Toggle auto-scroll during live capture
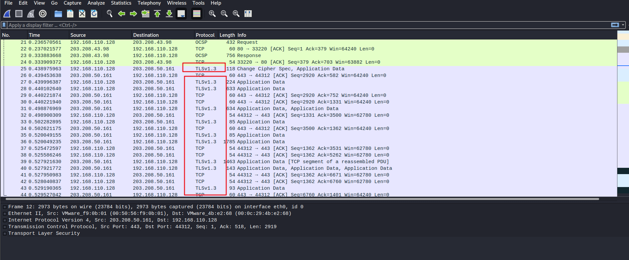This screenshot has width=629, height=260. click(181, 14)
